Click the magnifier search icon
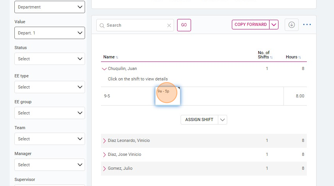334x186 pixels. 102,26
